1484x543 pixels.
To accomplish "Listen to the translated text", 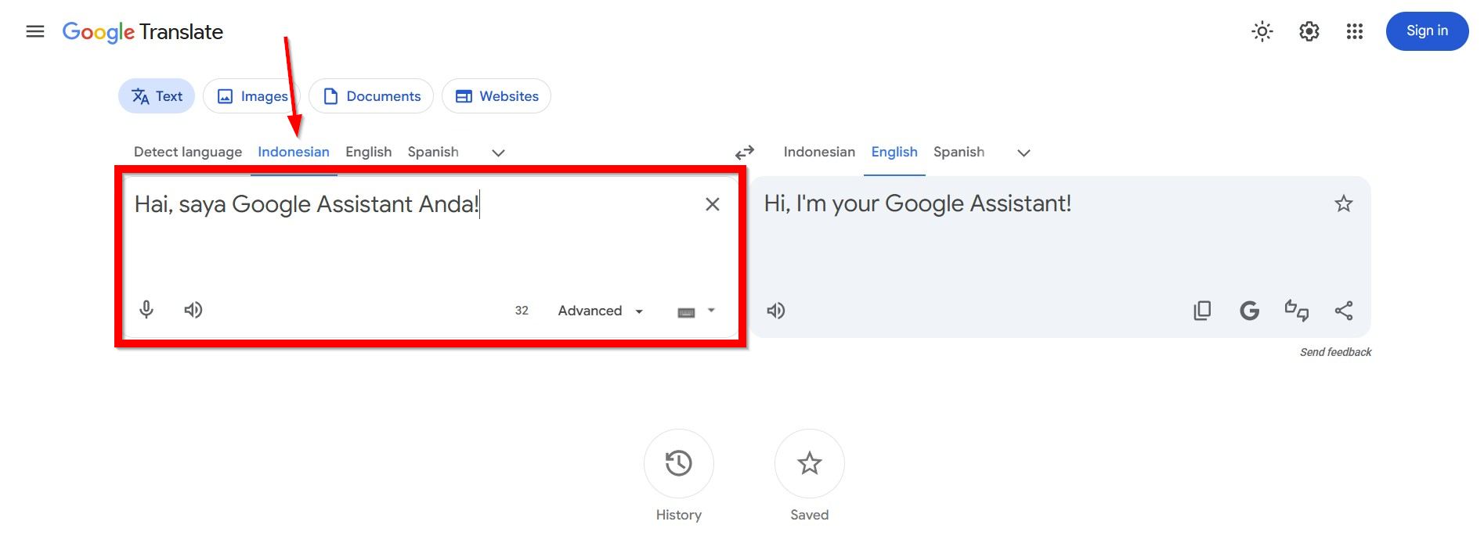I will (776, 311).
